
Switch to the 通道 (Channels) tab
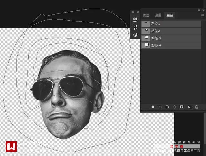click(x=158, y=15)
